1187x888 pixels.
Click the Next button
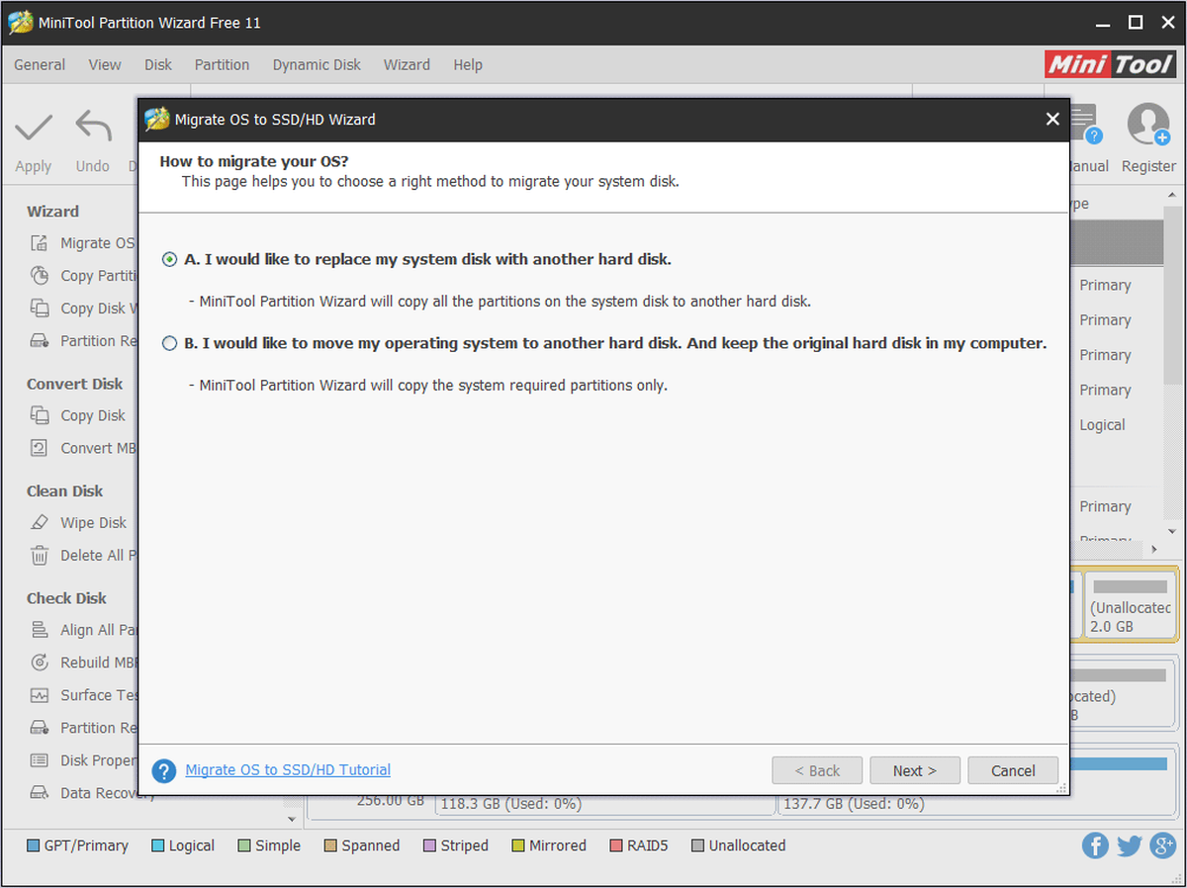click(x=914, y=771)
